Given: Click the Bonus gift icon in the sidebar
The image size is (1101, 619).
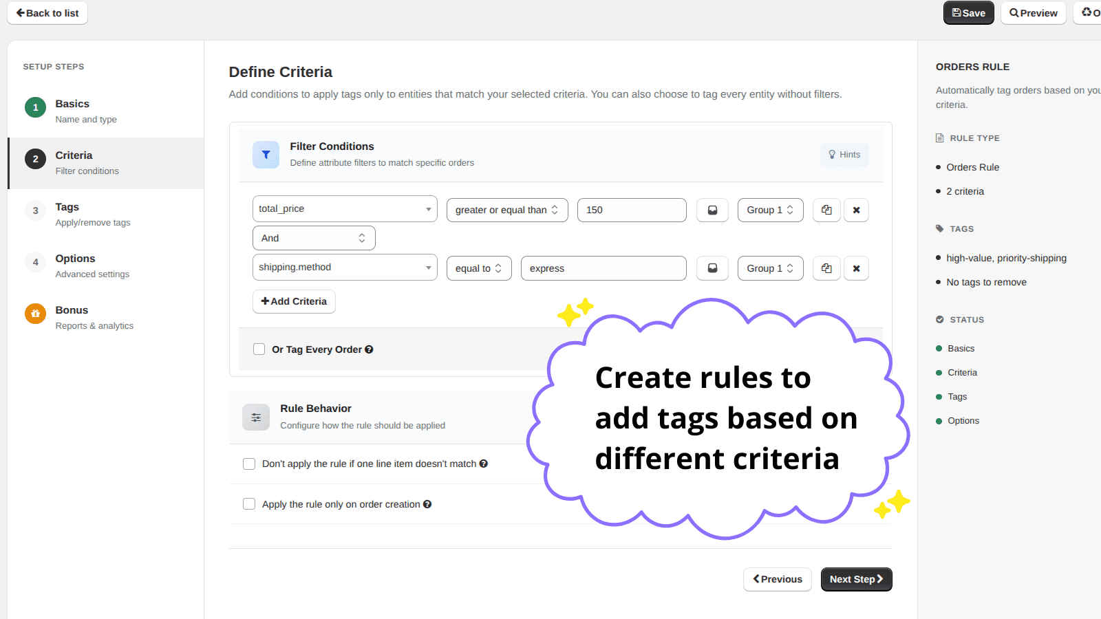Looking at the screenshot, I should coord(35,314).
